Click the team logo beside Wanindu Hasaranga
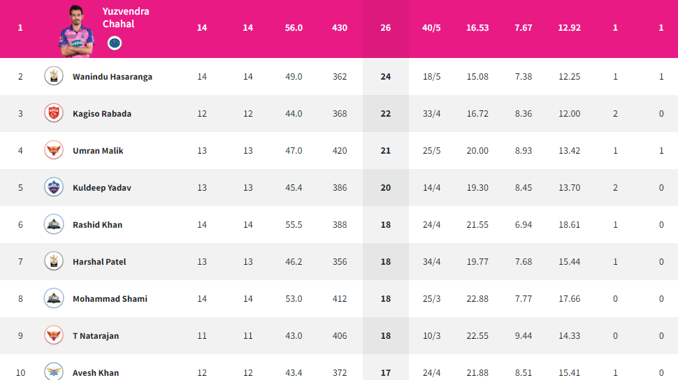Screen dimensions: 678x380 54,76
